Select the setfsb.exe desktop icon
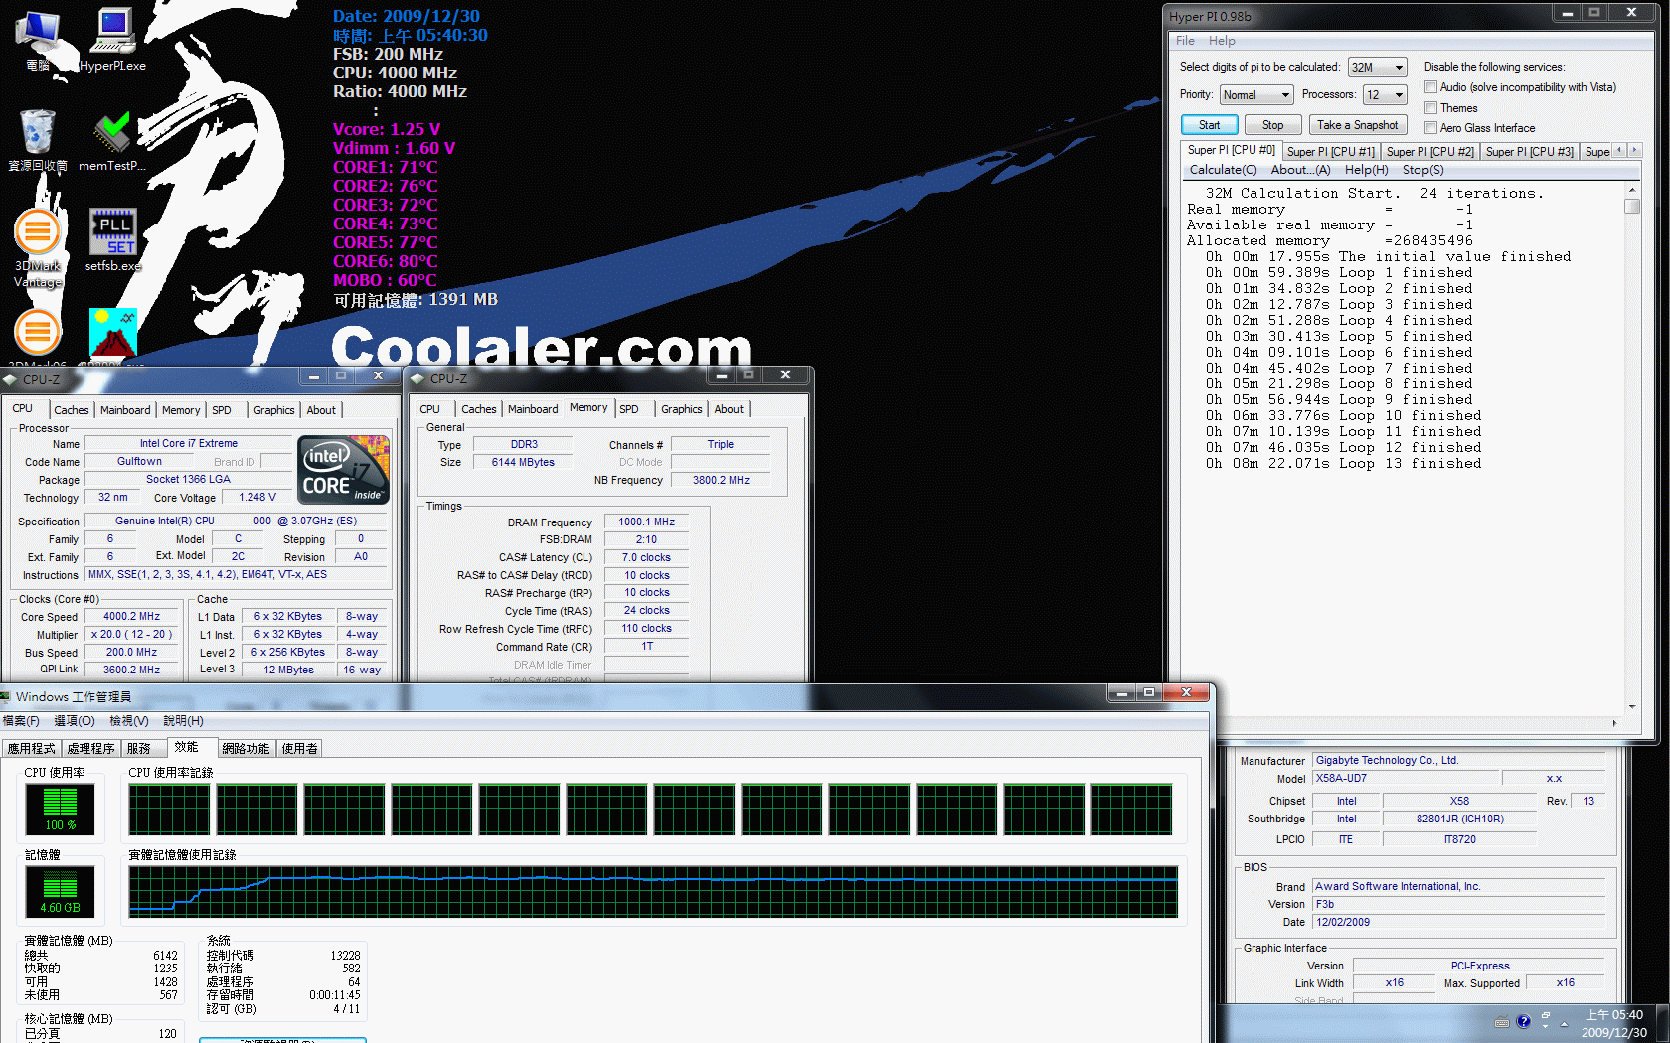Screen dimensions: 1670x1043 [x=113, y=239]
